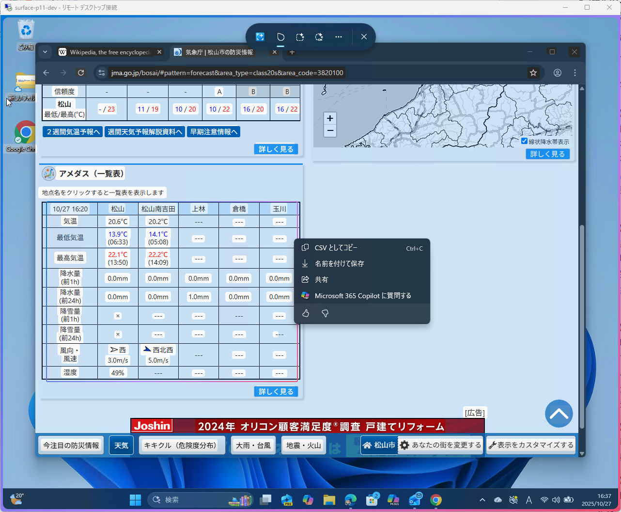Screen dimensions: 621x512
Task: Click the rescan sparkle icon in the capture toolbar
Action: click(319, 37)
